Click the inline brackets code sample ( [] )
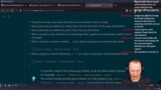 [x=75, y=54]
